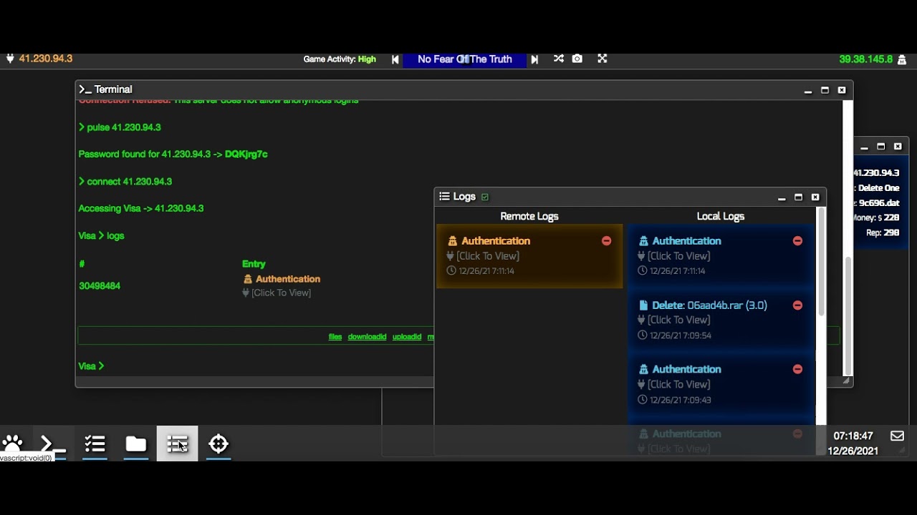Open the crosshair target app in taskbar

click(219, 444)
